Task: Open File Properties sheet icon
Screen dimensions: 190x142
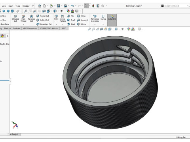Action: click(x=98, y=6)
